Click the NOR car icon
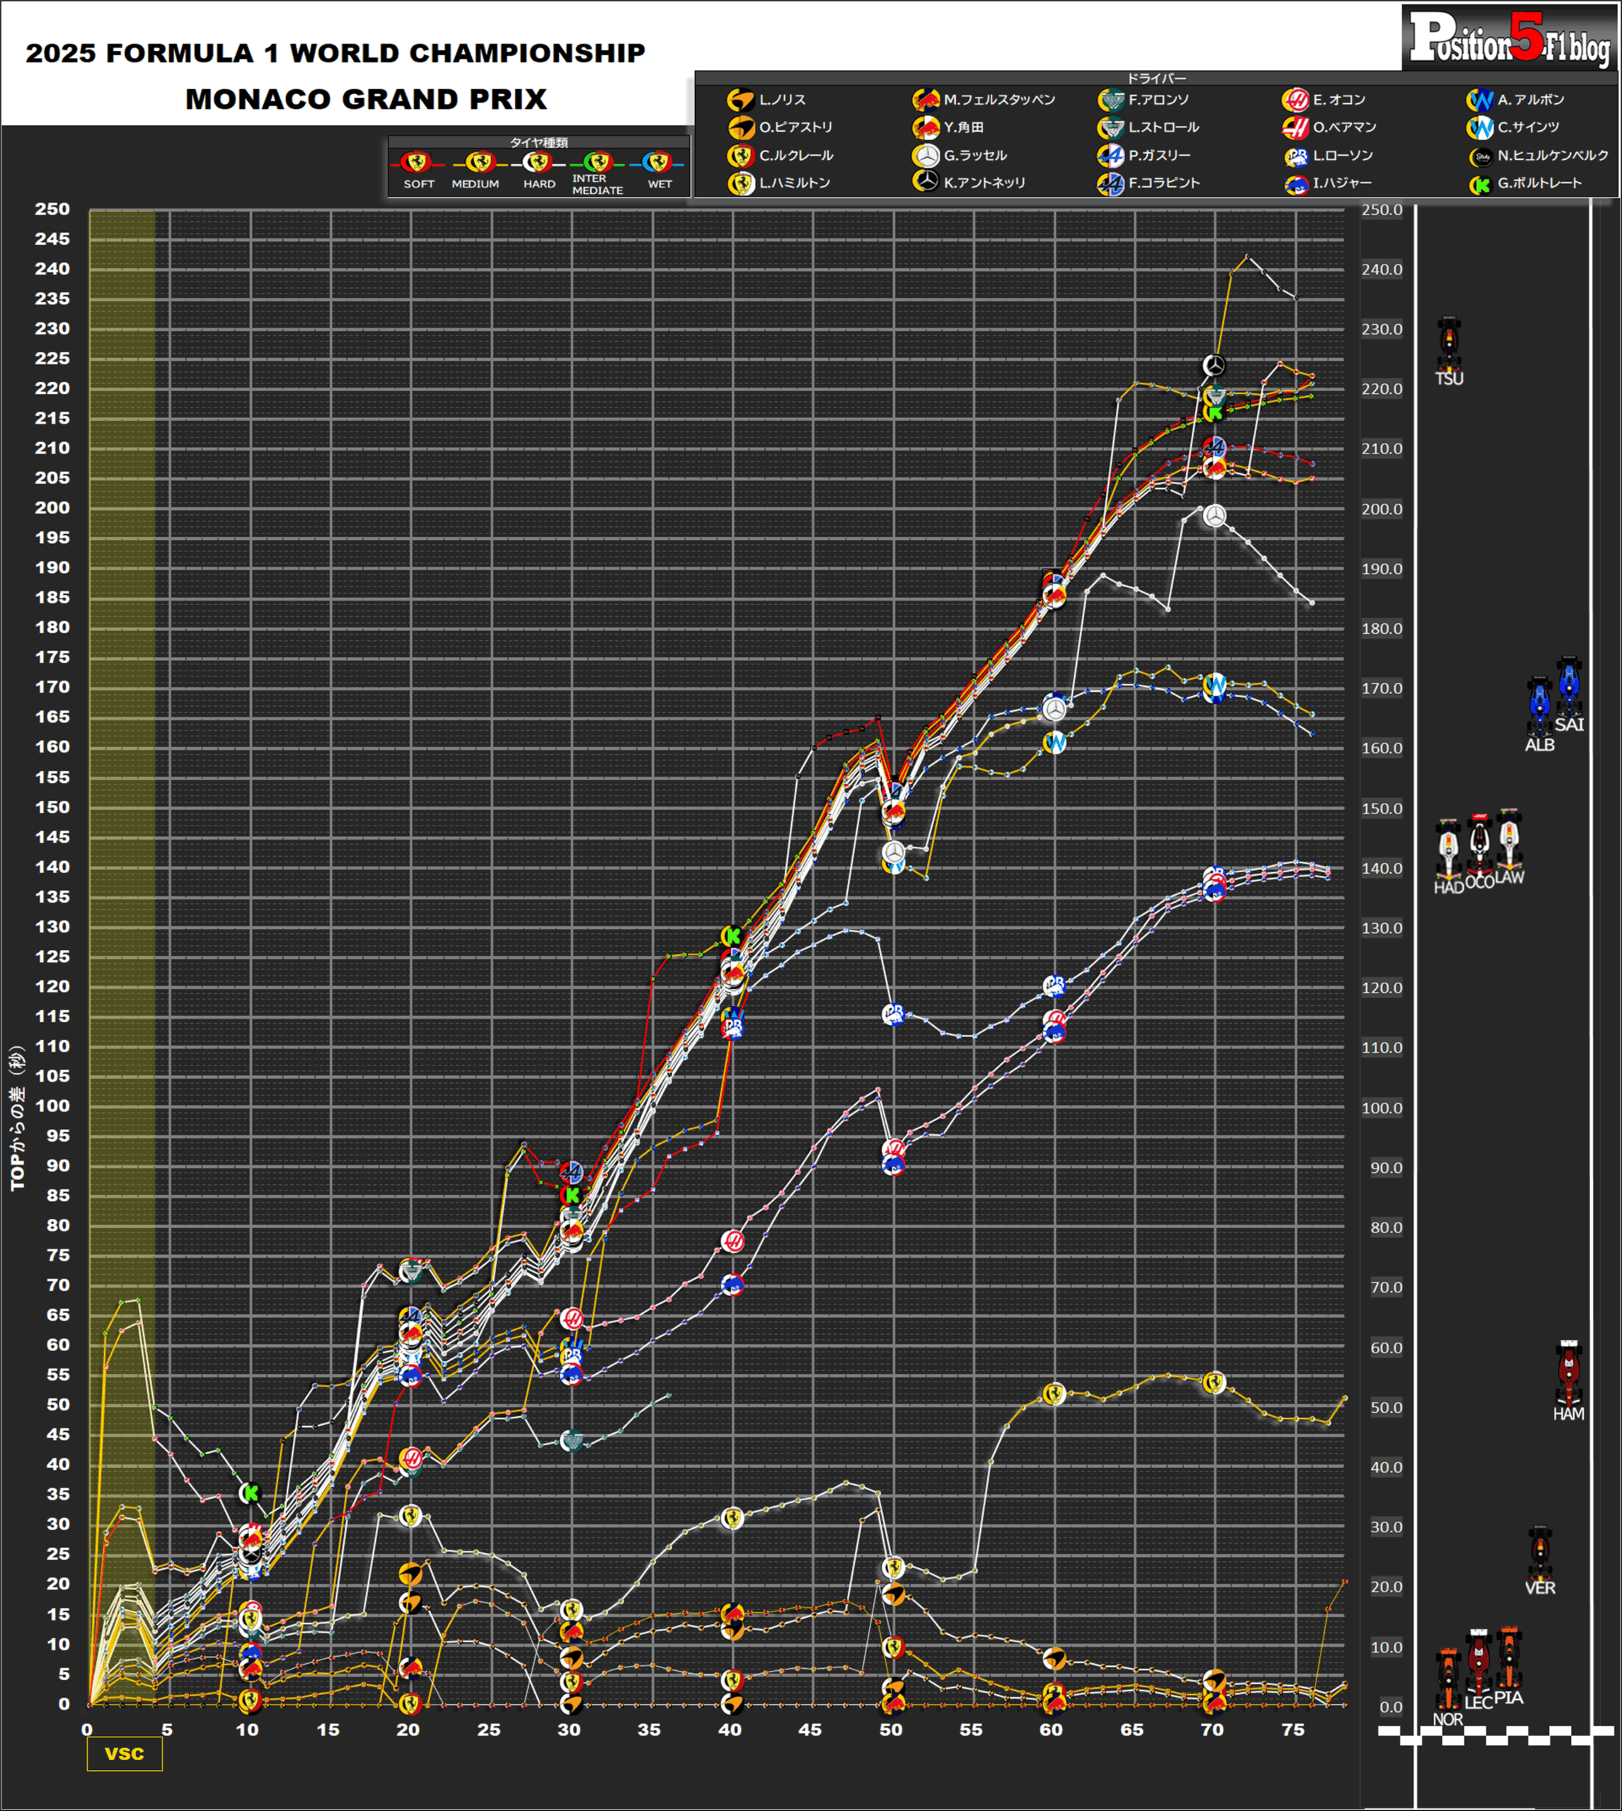This screenshot has width=1622, height=1811. point(1448,1680)
